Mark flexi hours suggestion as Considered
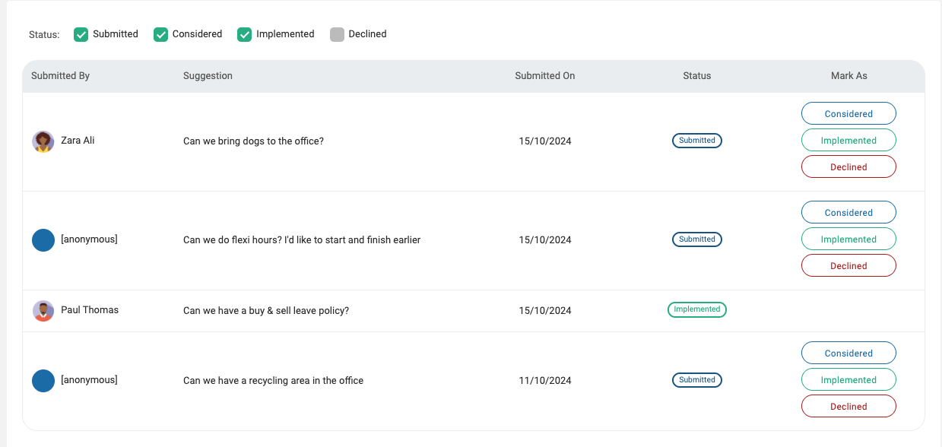This screenshot has height=447, width=942. tap(848, 213)
